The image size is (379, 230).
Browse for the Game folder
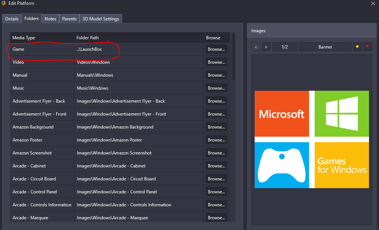point(216,49)
